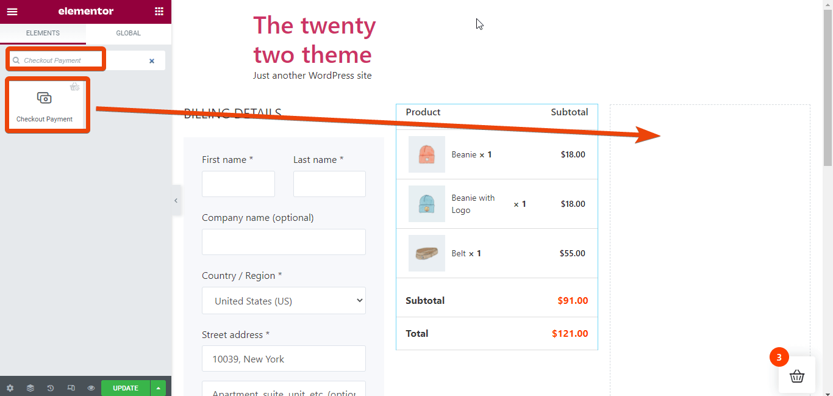Preview changes using the eye icon
Screen dimensions: 833x396
[x=91, y=387]
